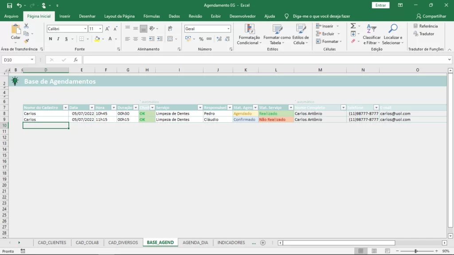Screen dimensions: 454x255
Task: Open the Arquivo menu tab
Action: click(11, 16)
